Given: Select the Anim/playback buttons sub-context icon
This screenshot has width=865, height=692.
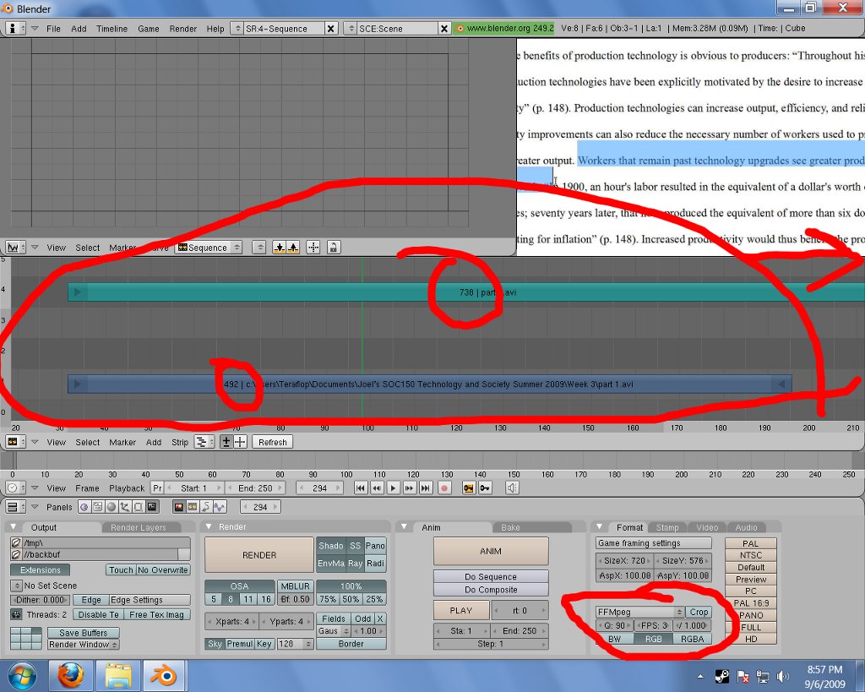Looking at the screenshot, I should 206,507.
